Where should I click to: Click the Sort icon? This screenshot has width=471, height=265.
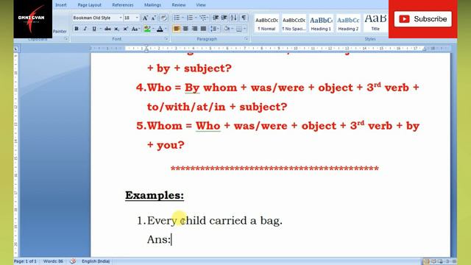[x=234, y=18]
